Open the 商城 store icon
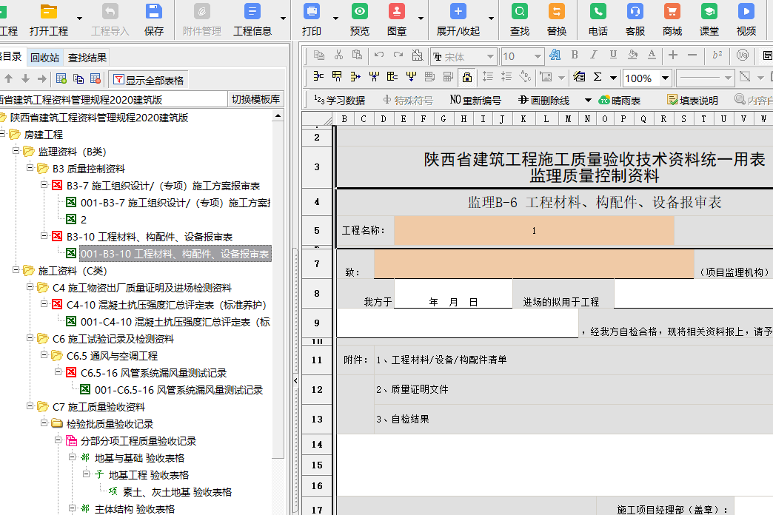The height and width of the screenshot is (515, 773). pos(672,12)
